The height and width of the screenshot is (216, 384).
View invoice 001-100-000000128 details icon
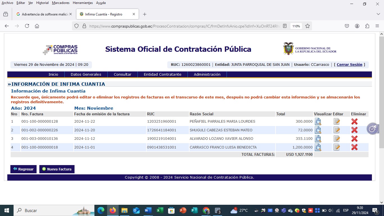(318, 121)
